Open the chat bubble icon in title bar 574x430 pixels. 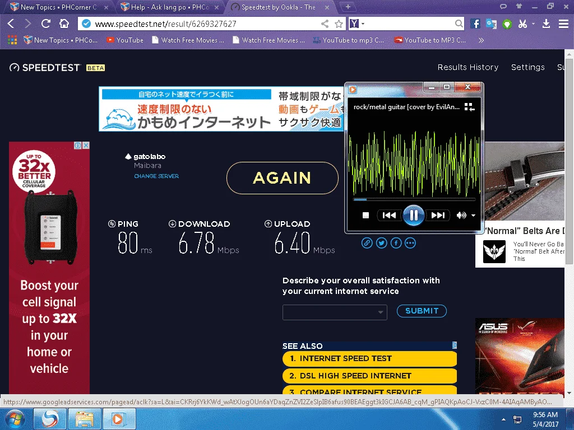(x=503, y=6)
